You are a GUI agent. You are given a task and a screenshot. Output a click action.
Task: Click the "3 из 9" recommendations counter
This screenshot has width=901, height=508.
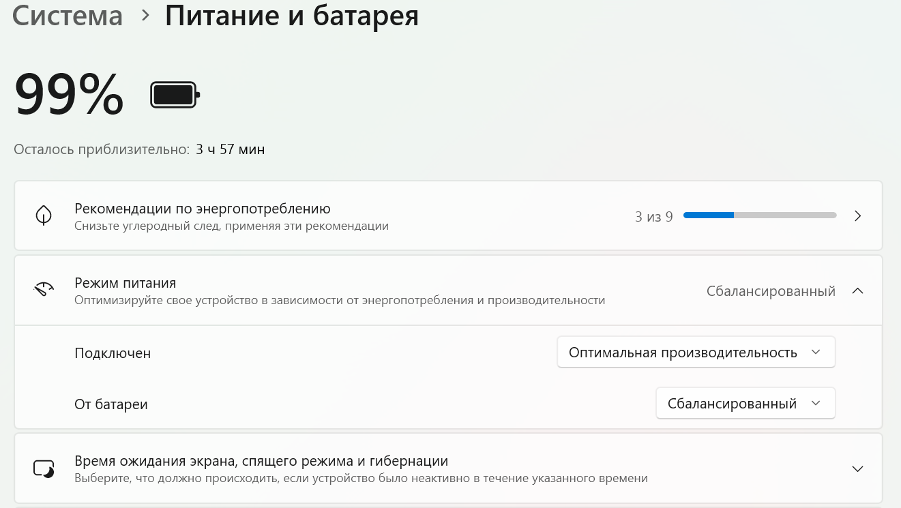(x=653, y=217)
